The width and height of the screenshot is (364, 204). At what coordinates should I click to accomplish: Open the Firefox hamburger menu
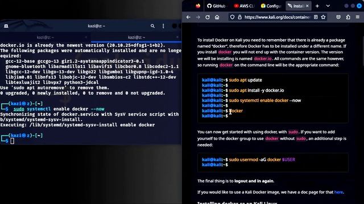coord(358,17)
